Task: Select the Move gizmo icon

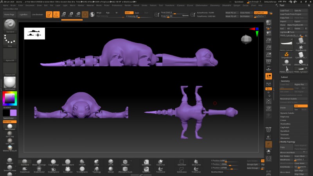Action: click(63, 14)
